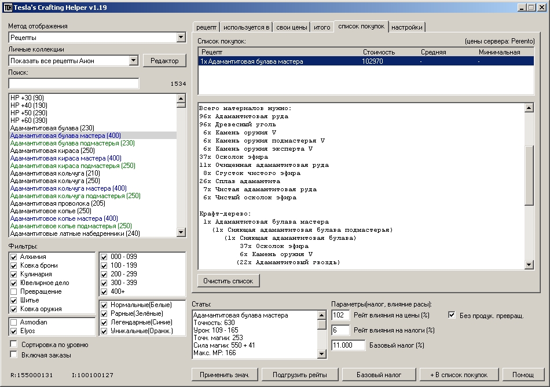Toggle the Ювелирное дело checkbox
This screenshot has height=387, width=550.
[x=14, y=283]
